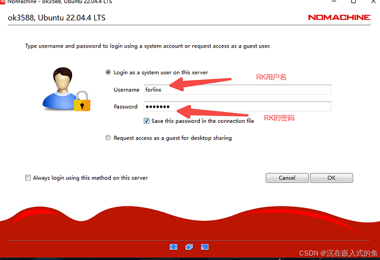Click the minimize window icon in bottom bar
Viewport: 380px width, 260px height.
[205, 247]
